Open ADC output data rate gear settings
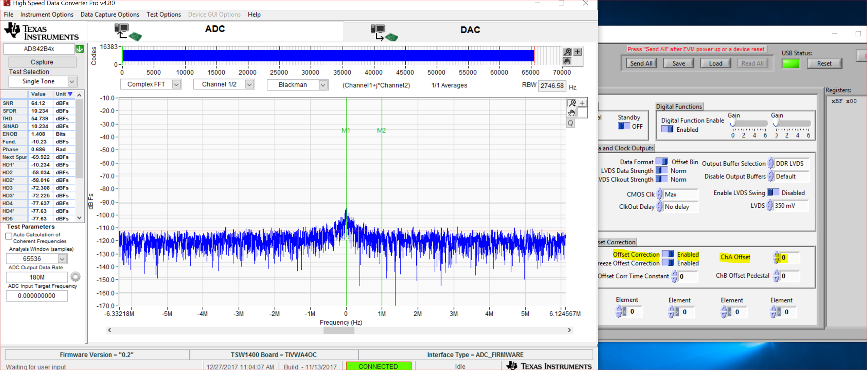Image resolution: width=867 pixels, height=370 pixels. (75, 277)
